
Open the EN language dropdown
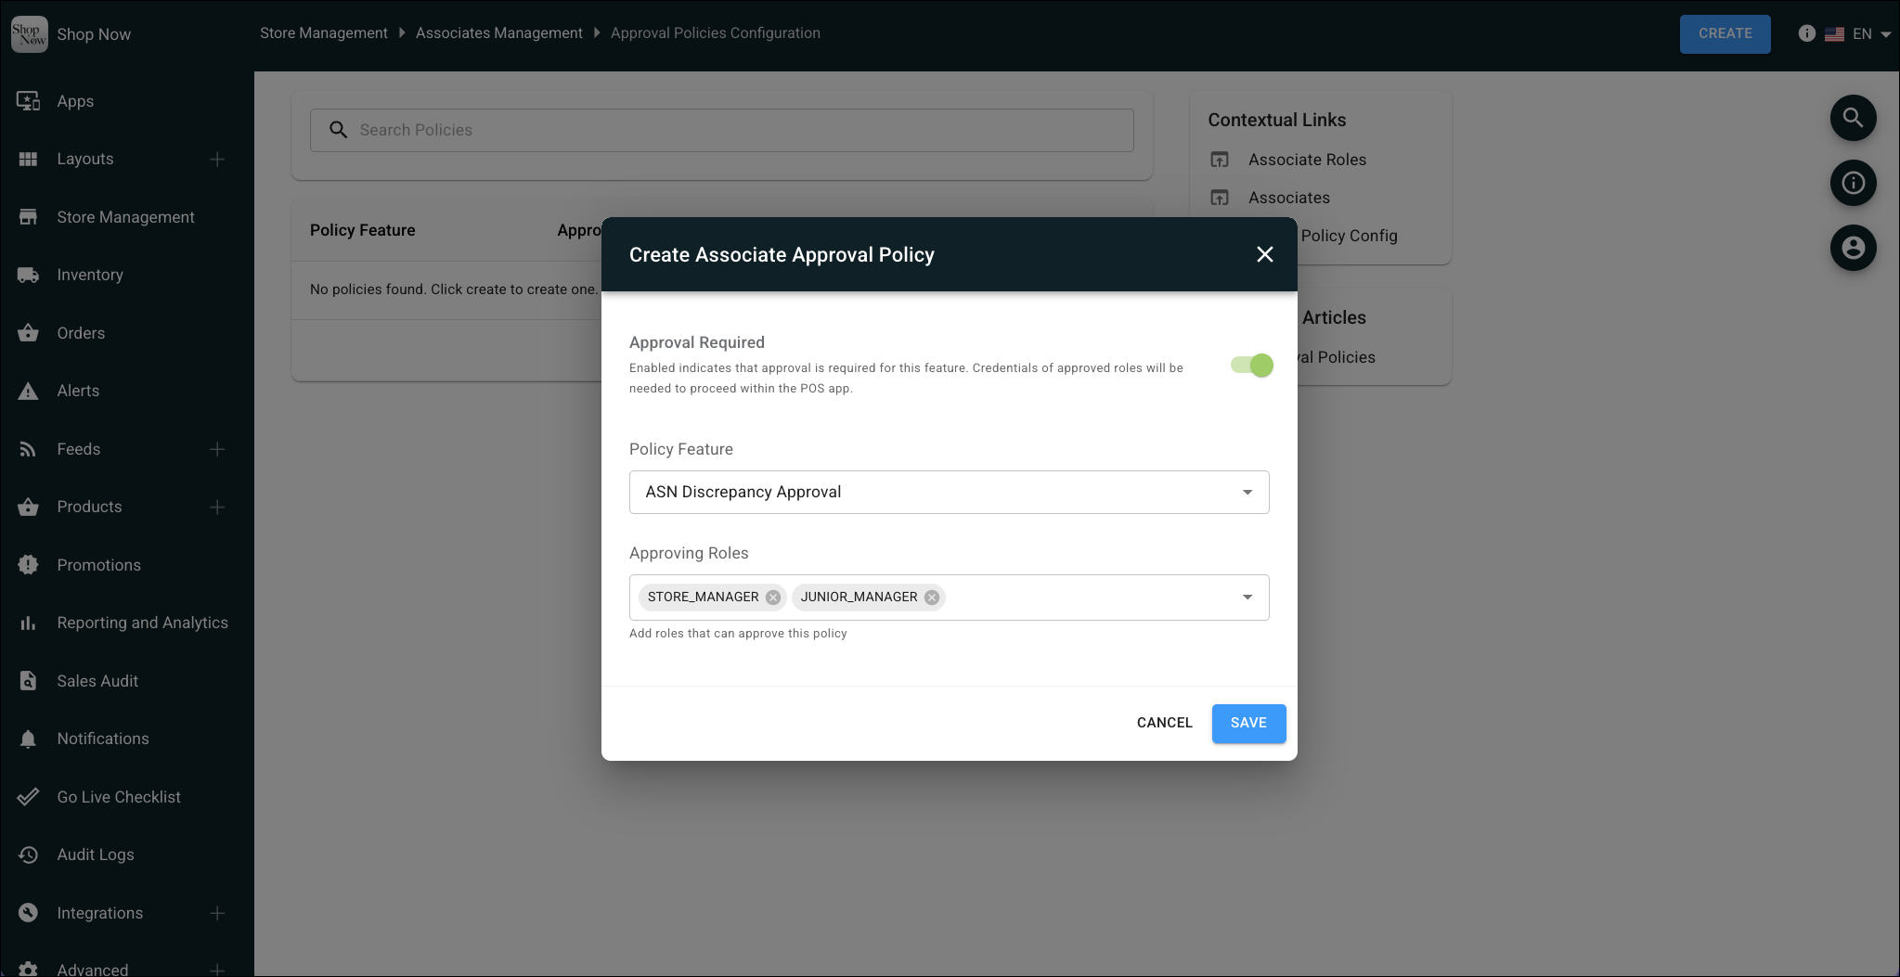coord(1872,33)
